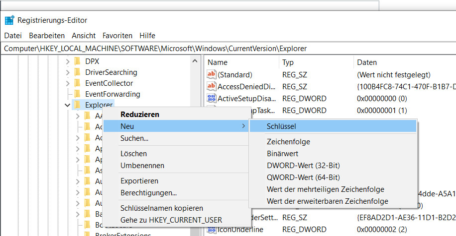Expand the DPX tree node
The height and width of the screenshot is (236, 456).
coord(68,61)
